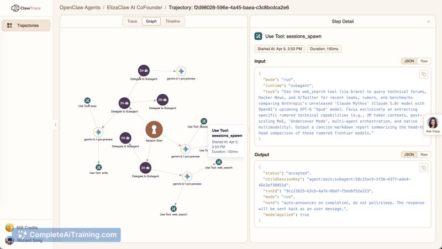Open the Ask Tracy assistant
The image size is (442, 249).
pos(433,125)
